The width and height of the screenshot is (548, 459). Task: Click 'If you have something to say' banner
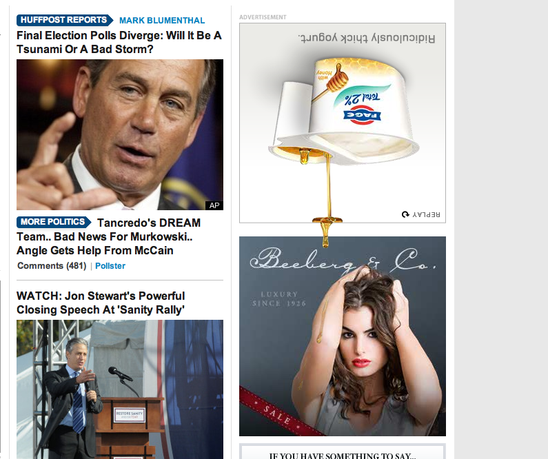(x=343, y=453)
